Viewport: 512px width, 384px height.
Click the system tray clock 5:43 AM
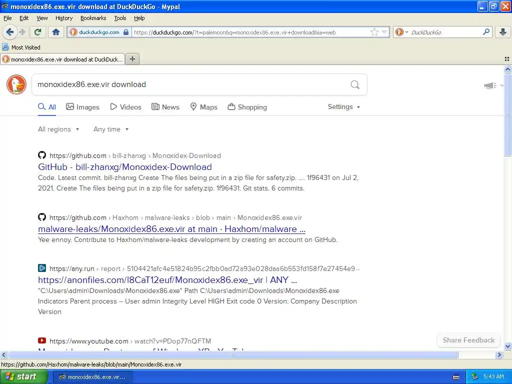tap(493, 377)
